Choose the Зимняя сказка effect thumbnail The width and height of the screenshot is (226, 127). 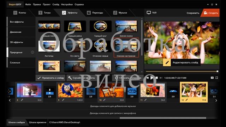pos(126,26)
